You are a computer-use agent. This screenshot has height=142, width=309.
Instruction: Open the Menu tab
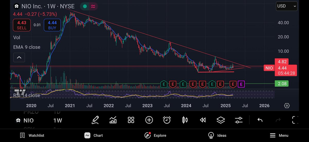[279, 135]
